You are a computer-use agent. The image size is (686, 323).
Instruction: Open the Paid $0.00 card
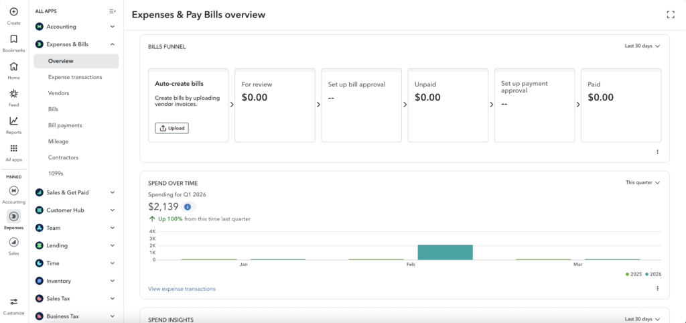[621, 105]
